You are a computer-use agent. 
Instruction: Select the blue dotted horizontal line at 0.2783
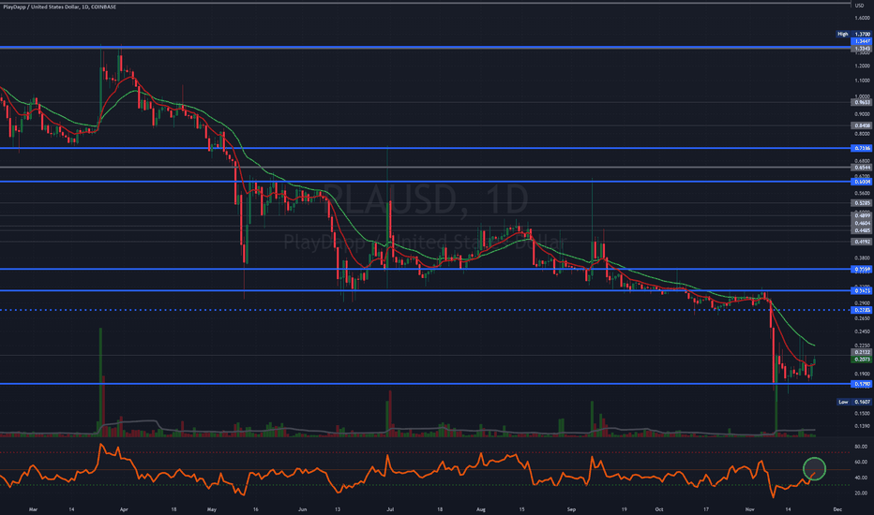pyautogui.click(x=425, y=310)
